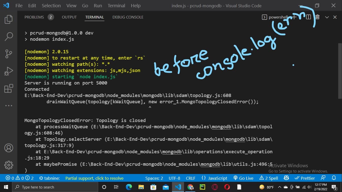Open the Source Control view
Image resolution: width=342 pixels, height=192 pixels.
[9, 54]
